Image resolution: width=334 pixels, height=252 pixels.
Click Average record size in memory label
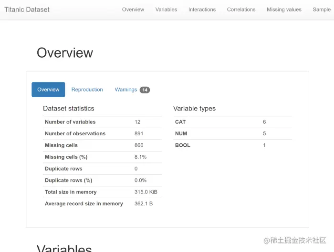pos(84,204)
